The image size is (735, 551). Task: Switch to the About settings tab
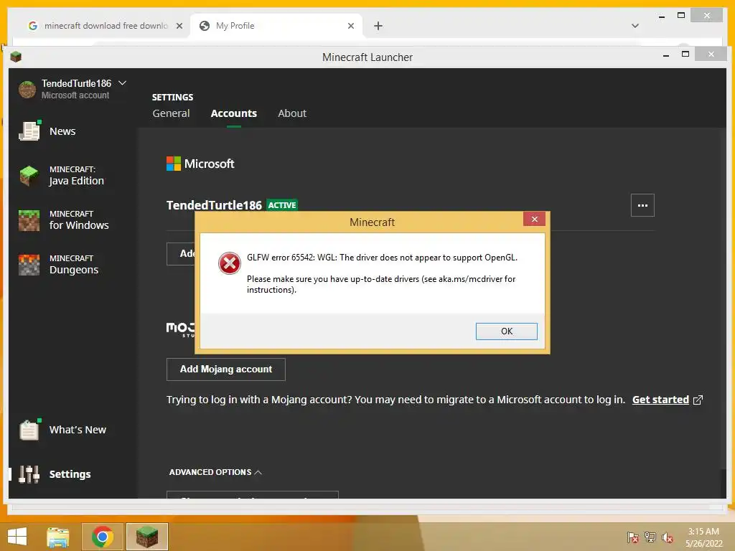click(292, 113)
